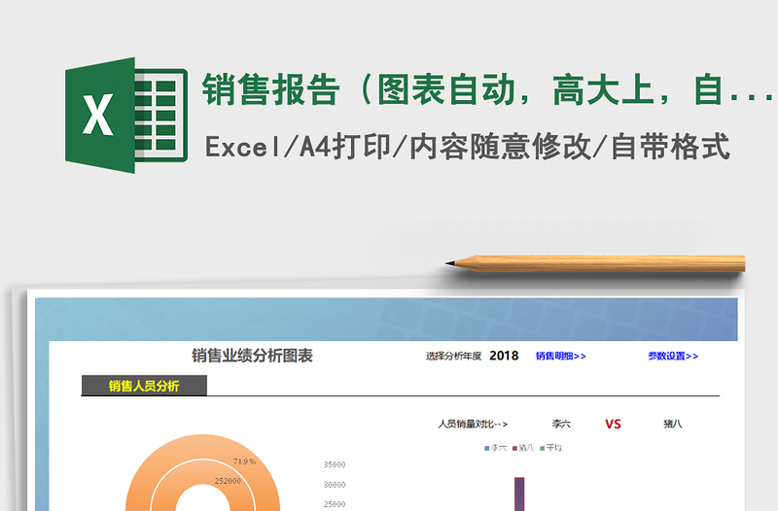This screenshot has height=511, width=778.
Task: Select the 平均 legend entry
Action: [x=550, y=448]
